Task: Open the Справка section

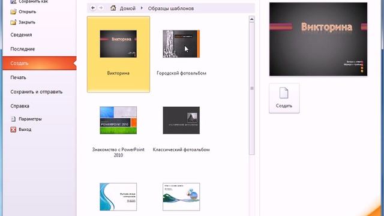Action: tap(20, 106)
